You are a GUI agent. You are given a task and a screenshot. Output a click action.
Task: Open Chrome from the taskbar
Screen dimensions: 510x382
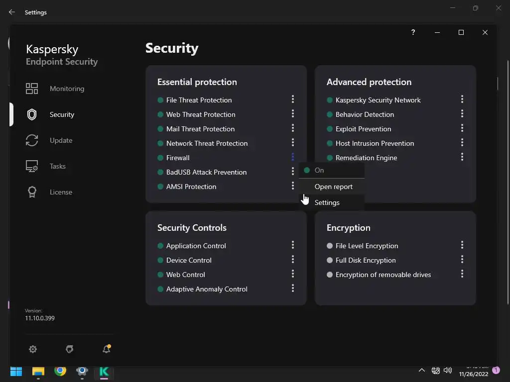click(x=60, y=371)
